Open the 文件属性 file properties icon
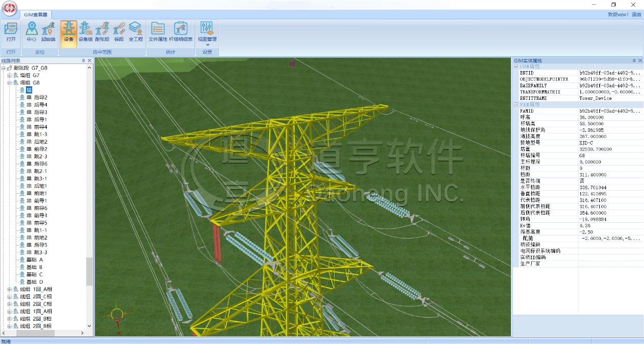 [158, 31]
